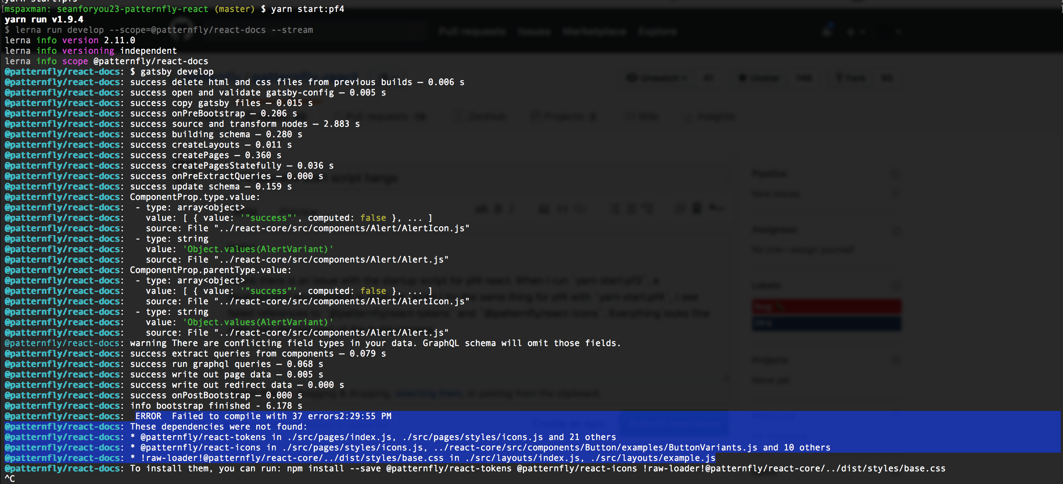Click red bug label in GitHub sidebar

point(826,307)
